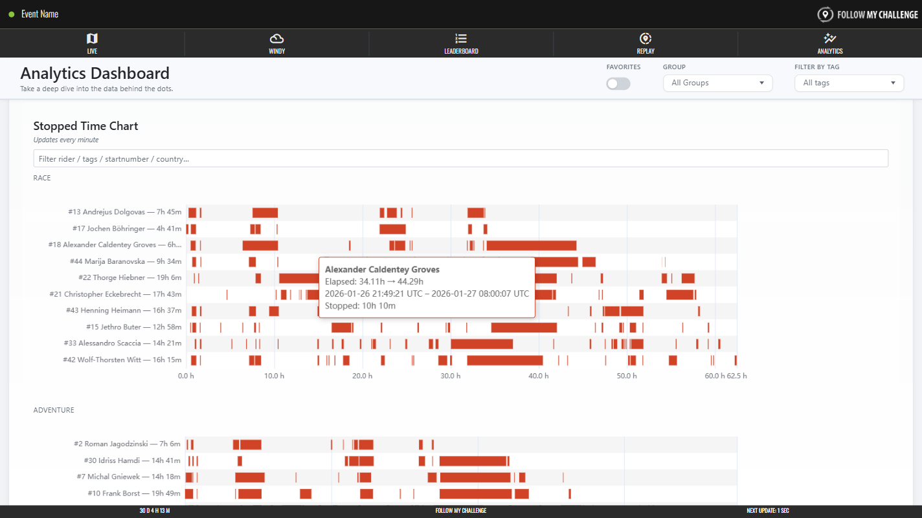Click the Leaderboard list icon

point(461,39)
